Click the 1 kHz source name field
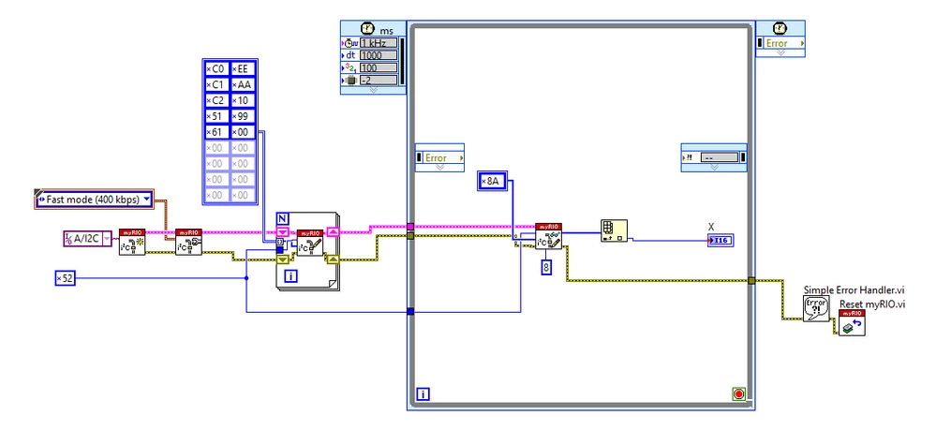Viewport: 936px width, 430px height. click(378, 43)
